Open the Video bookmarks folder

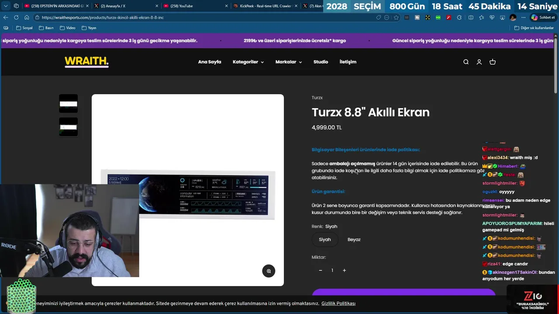click(68, 28)
